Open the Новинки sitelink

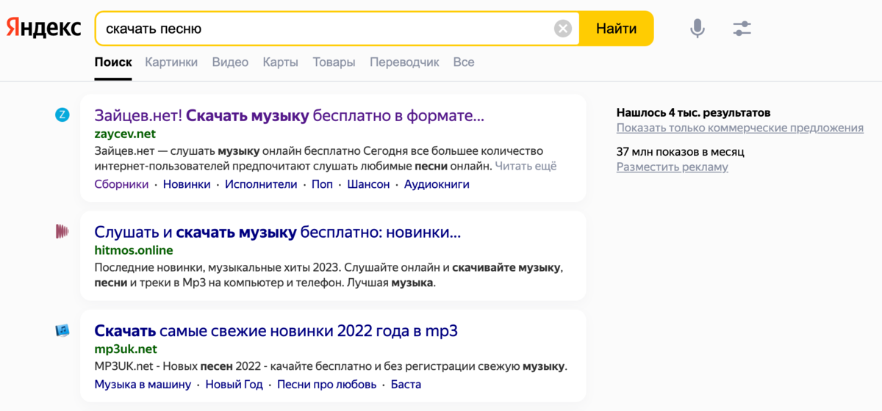[x=187, y=184]
